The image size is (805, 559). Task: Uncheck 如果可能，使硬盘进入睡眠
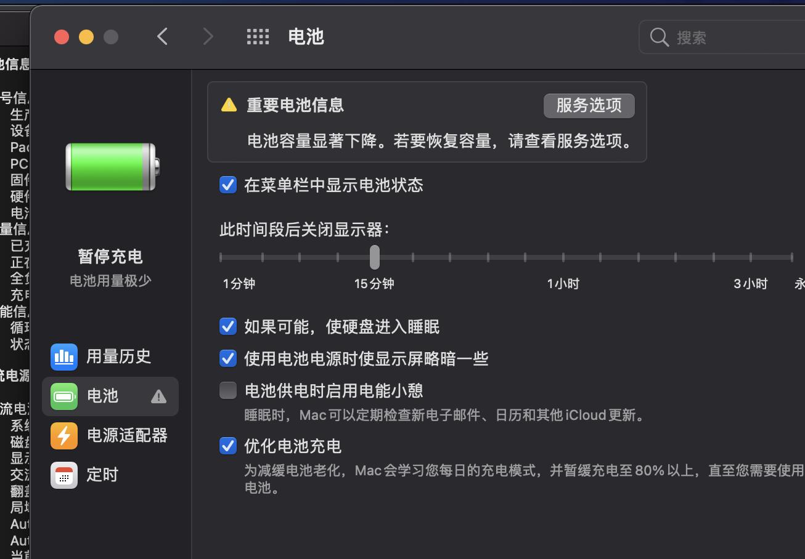click(227, 326)
